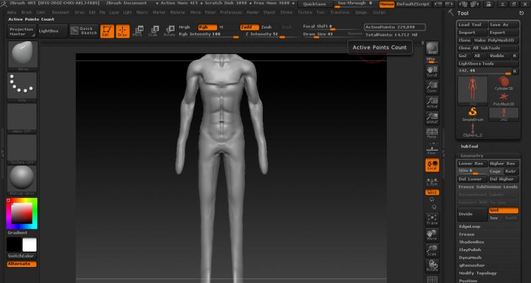Screen dimensions: 531x283
Task: Toggle the Local symmetry button
Action: pyautogui.click(x=432, y=165)
